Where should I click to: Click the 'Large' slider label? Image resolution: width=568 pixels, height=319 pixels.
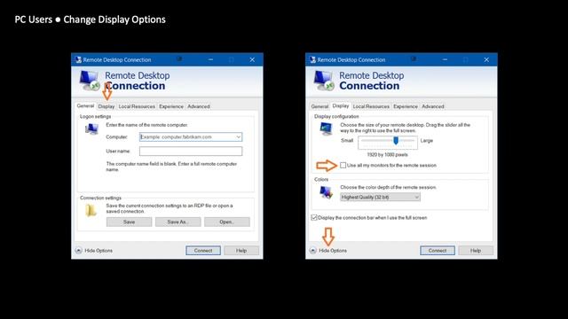tap(427, 140)
